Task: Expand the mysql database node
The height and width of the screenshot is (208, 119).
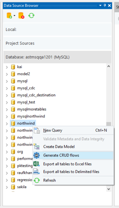Action: coord(7,81)
